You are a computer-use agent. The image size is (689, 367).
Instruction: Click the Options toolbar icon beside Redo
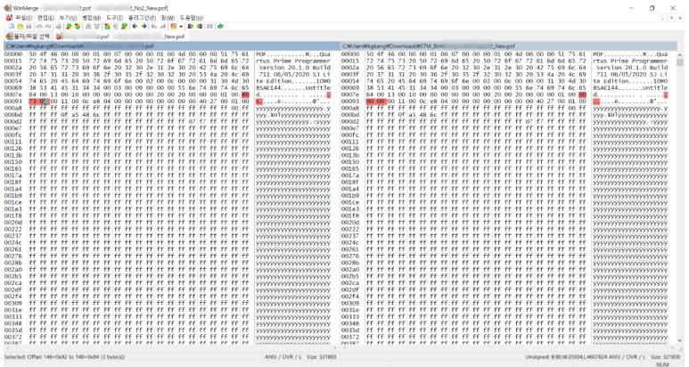point(59,27)
